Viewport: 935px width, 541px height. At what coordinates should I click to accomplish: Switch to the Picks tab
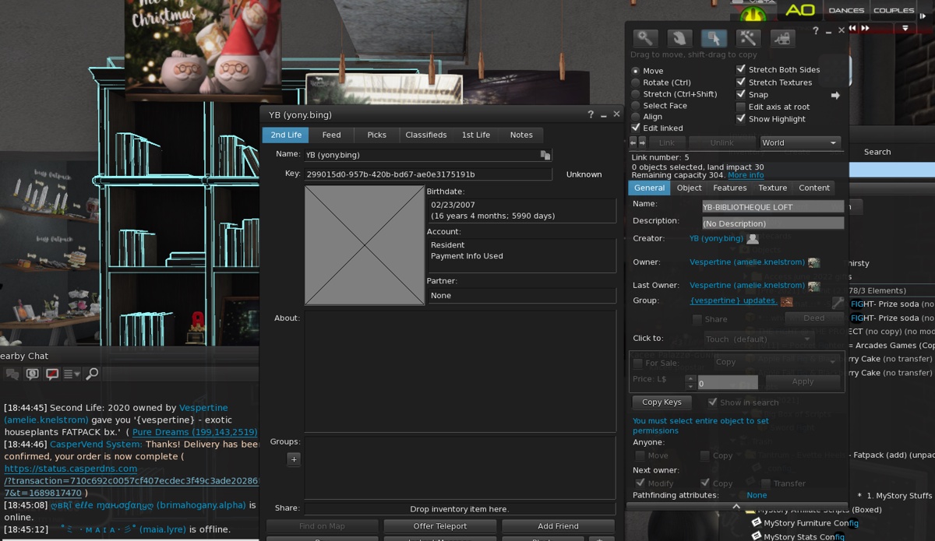click(376, 134)
